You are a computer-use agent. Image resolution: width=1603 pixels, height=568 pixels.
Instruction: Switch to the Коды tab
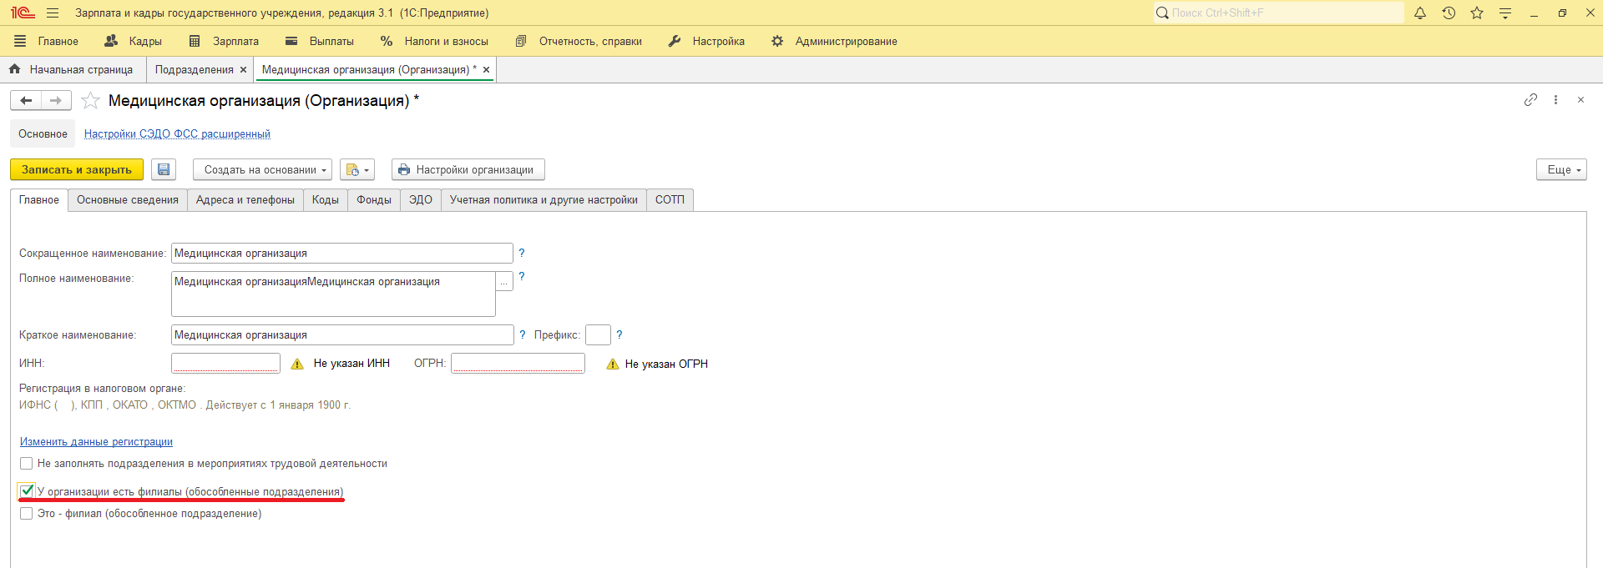(x=326, y=200)
